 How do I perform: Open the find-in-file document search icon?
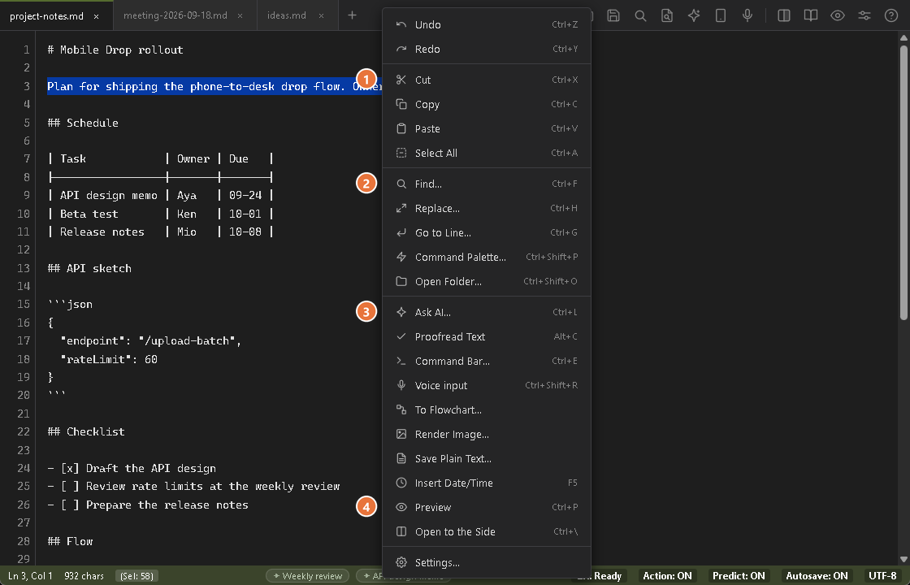click(x=667, y=15)
